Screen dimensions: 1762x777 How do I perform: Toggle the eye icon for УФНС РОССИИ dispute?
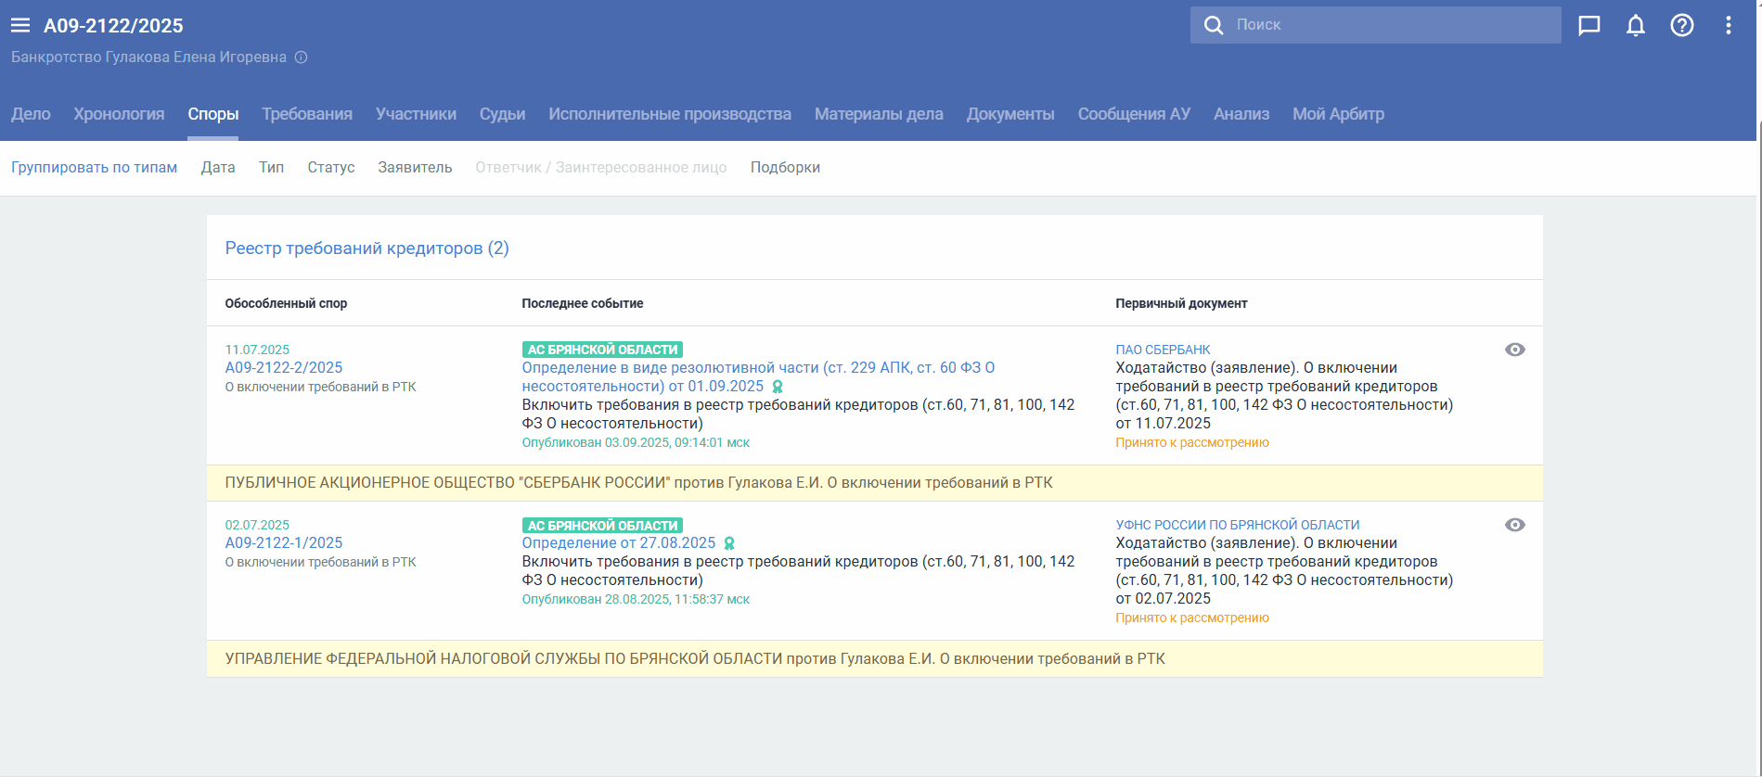pyautogui.click(x=1514, y=525)
